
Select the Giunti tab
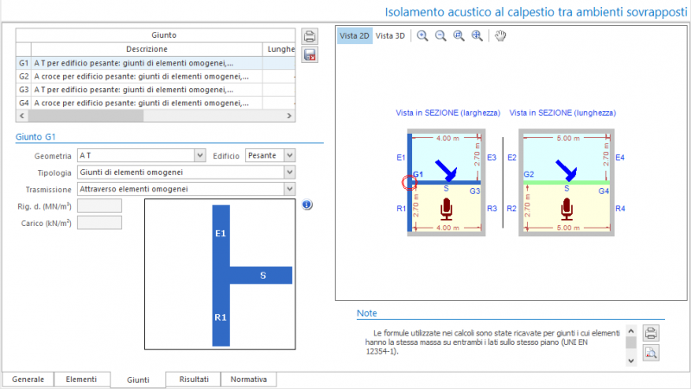tap(138, 380)
